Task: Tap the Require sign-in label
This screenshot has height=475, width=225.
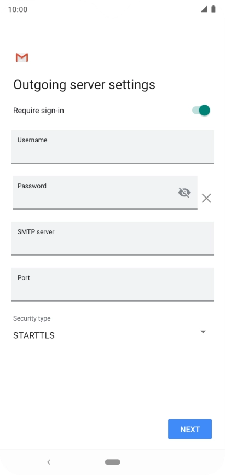Action: point(38,111)
